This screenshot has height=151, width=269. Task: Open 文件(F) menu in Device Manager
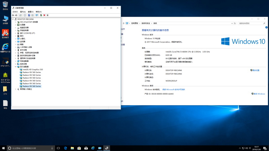click(15, 12)
